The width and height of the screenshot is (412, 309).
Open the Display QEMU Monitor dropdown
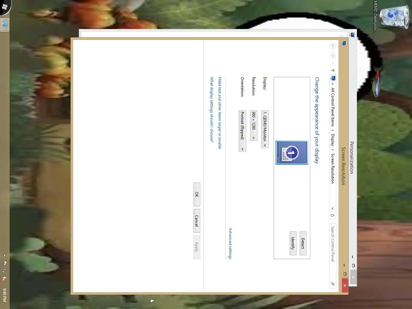coord(265,129)
